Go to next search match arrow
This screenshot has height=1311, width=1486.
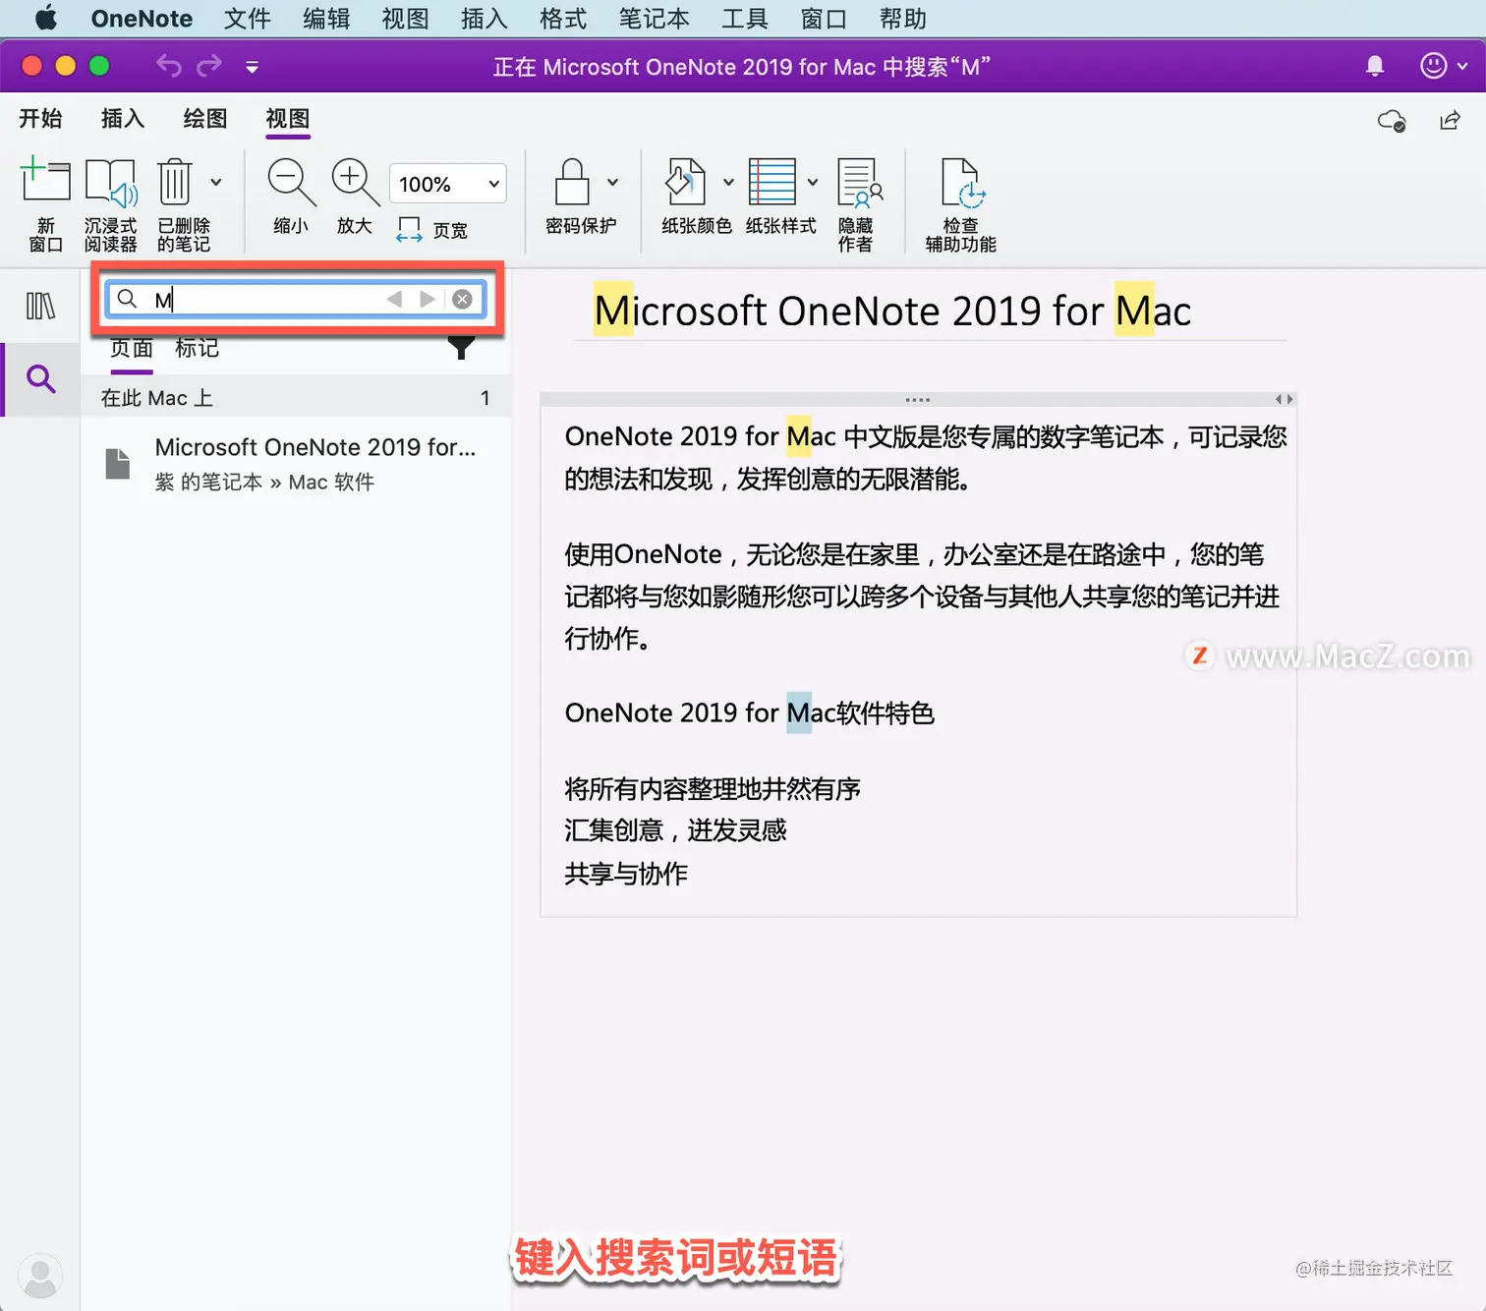tap(428, 299)
